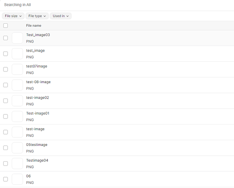Click the Searching in All search field

coord(113,5)
